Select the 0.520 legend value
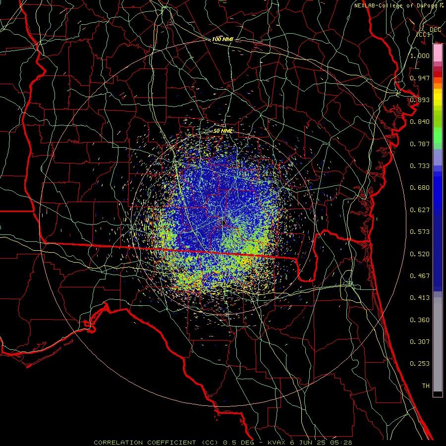 pos(420,254)
